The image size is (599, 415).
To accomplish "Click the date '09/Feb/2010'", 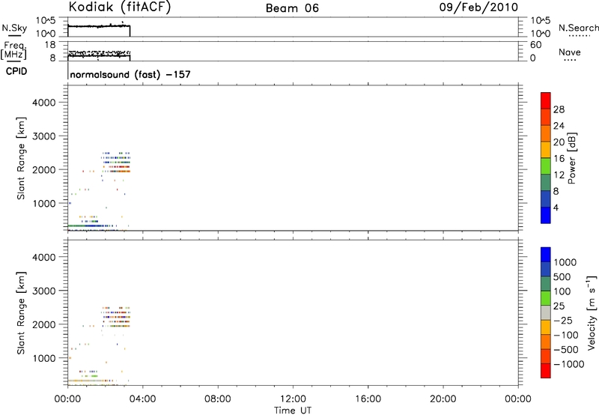I will [478, 7].
